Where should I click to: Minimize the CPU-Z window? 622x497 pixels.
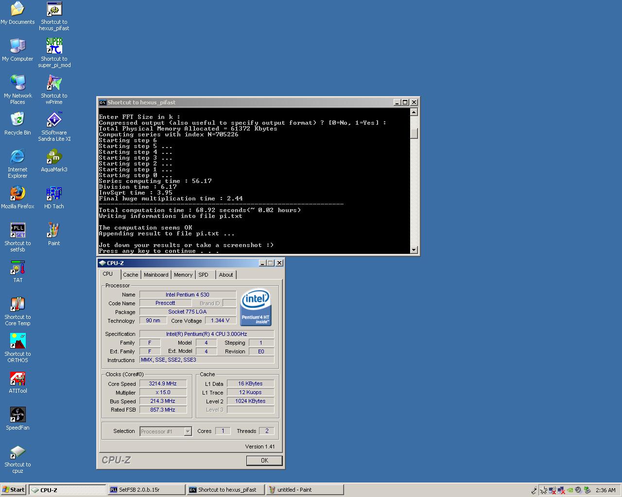(x=262, y=263)
